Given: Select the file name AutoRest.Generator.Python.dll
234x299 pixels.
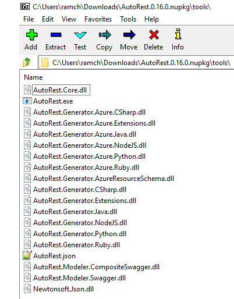Looking at the screenshot, I should [x=80, y=234].
